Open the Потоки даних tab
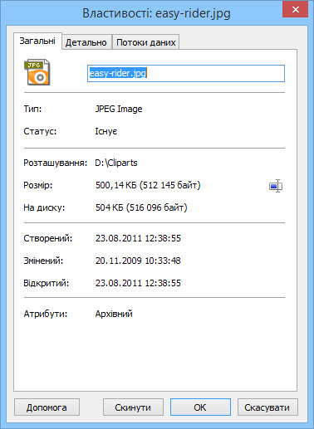Screen dimensions: 314x429 [146, 42]
